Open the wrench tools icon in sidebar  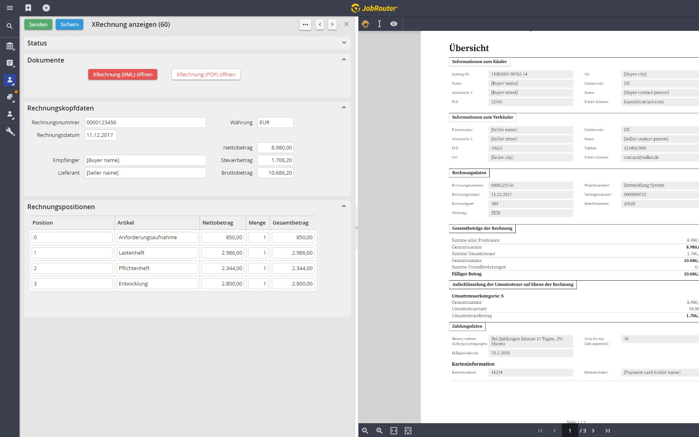pyautogui.click(x=10, y=132)
